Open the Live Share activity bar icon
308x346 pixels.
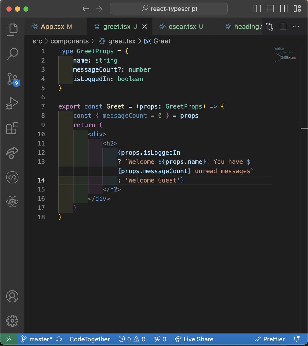tap(12, 153)
